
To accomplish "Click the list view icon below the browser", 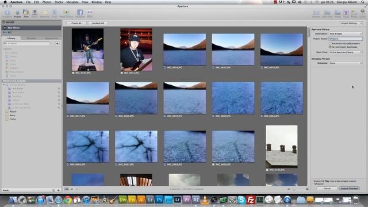I will (x=72, y=189).
